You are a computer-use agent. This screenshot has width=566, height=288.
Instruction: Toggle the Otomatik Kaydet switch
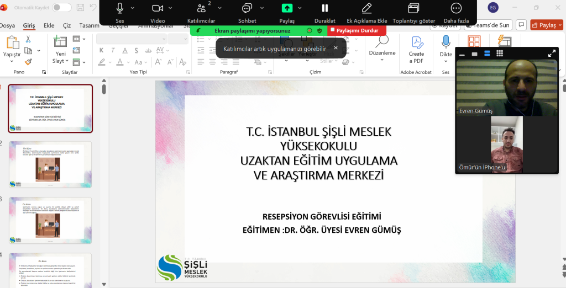62,7
